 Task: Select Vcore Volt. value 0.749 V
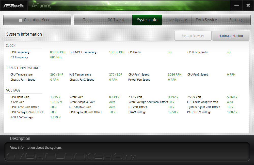[114, 97]
